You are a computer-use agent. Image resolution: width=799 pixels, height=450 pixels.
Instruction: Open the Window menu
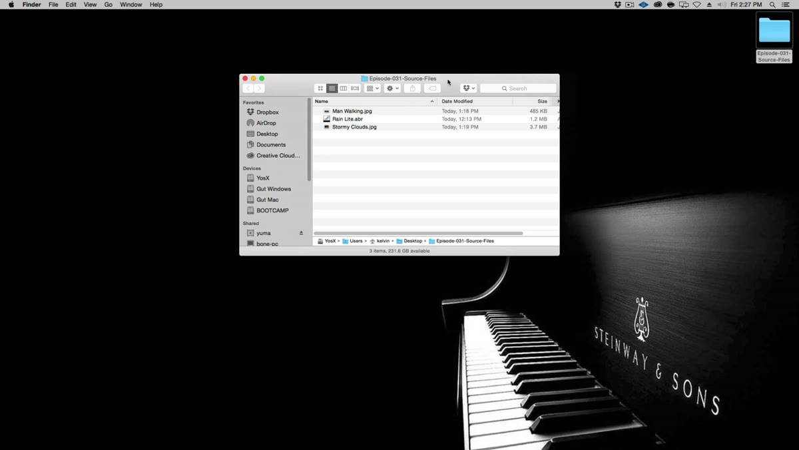click(x=131, y=5)
